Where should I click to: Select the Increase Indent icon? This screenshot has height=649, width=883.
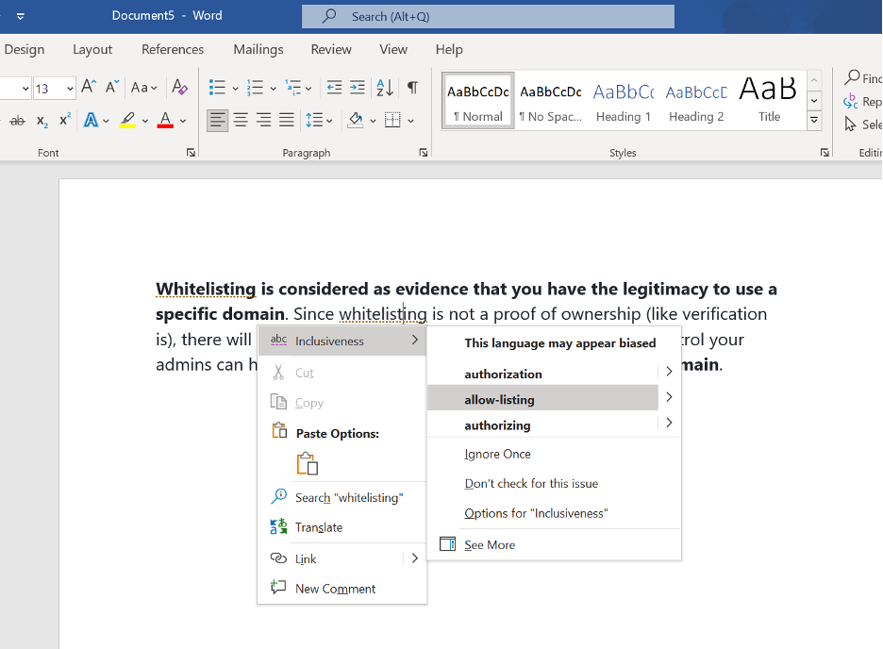pyautogui.click(x=358, y=88)
